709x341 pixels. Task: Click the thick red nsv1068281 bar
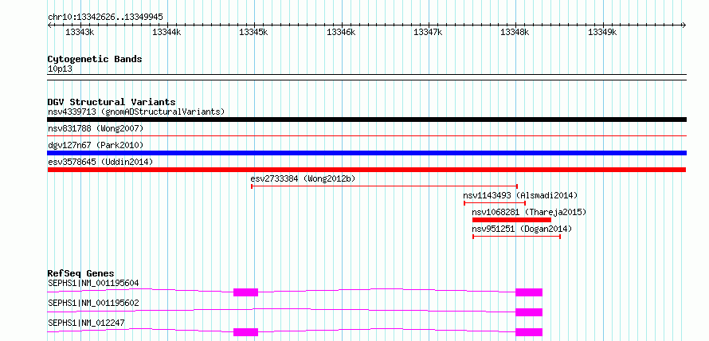pyautogui.click(x=512, y=220)
